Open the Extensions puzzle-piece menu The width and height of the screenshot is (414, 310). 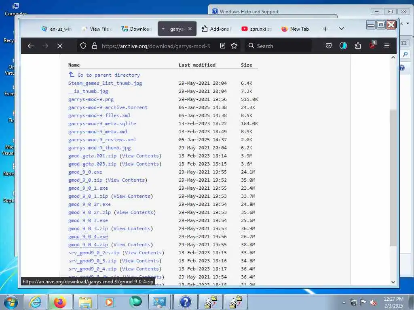tap(358, 46)
